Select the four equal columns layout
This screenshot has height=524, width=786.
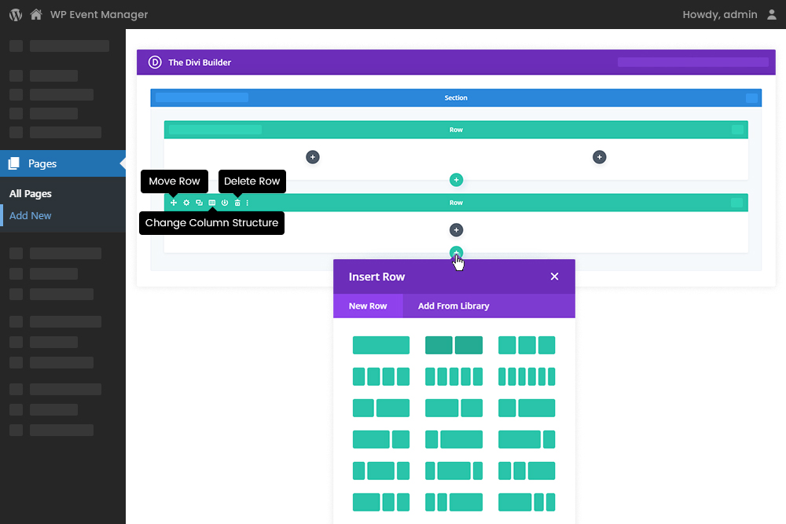coord(381,376)
